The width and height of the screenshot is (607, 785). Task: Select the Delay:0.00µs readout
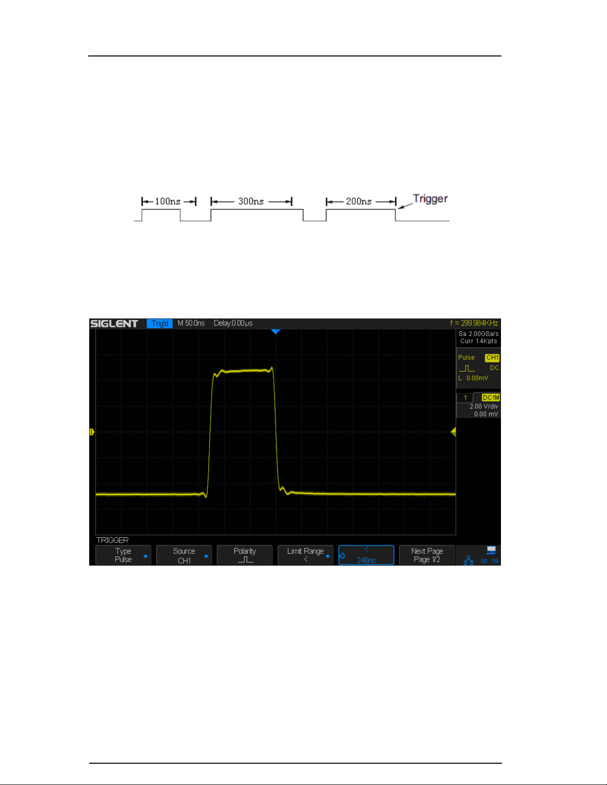(233, 323)
